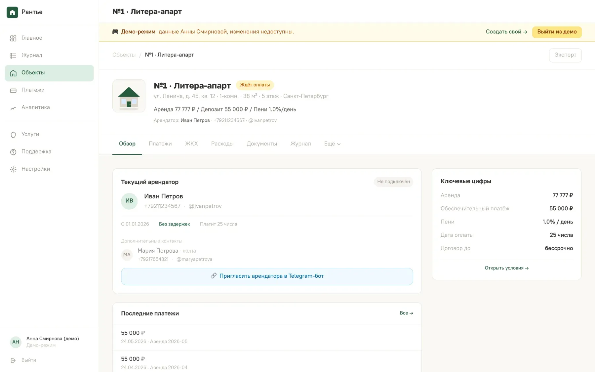595x372 pixels.
Task: Click payment row dated 24.05.2026
Action: tap(267, 337)
